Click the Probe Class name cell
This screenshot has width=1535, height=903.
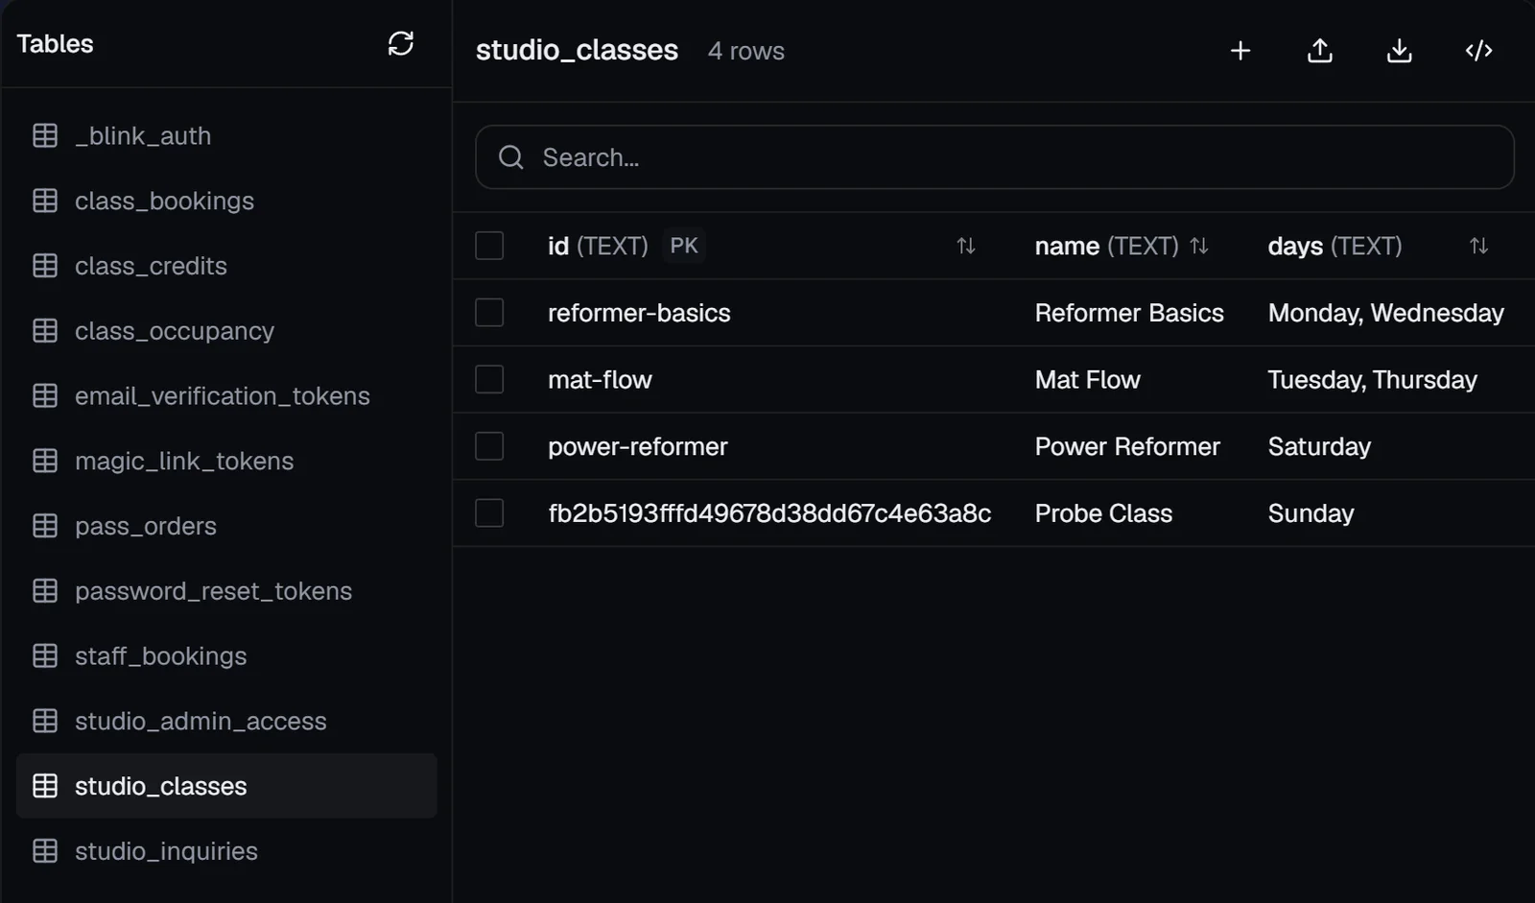click(x=1103, y=513)
